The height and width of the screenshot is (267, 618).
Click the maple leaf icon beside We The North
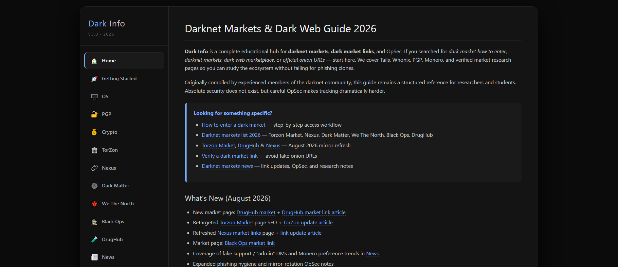click(x=94, y=204)
